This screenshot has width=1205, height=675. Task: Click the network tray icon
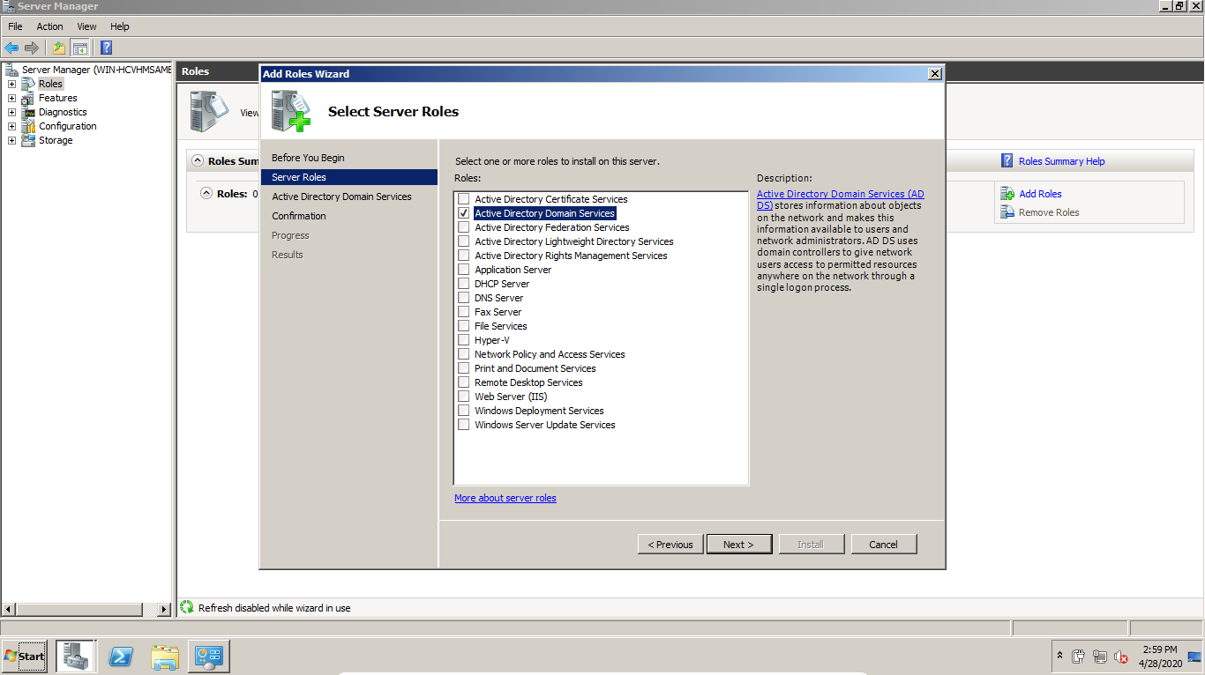click(1099, 656)
